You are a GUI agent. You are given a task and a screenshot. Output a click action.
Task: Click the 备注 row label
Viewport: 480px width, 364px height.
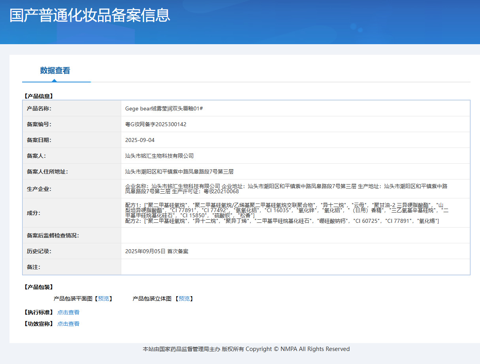pos(34,267)
